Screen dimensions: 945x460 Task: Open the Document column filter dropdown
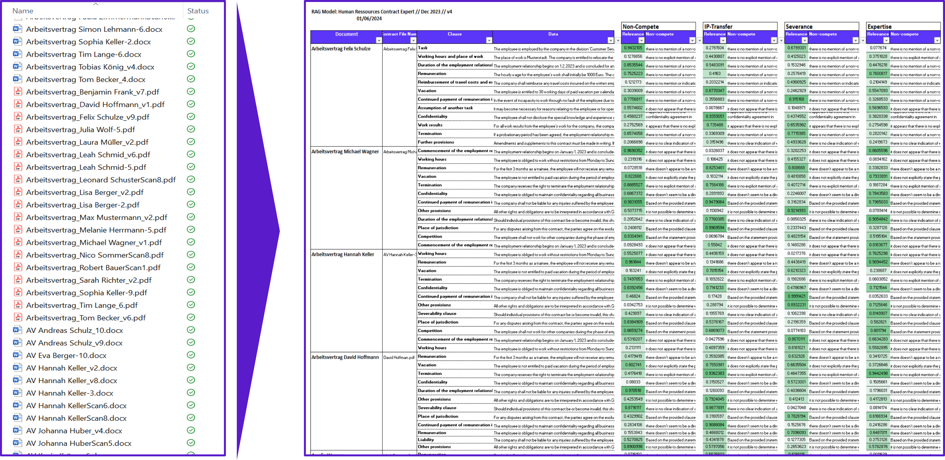coord(379,40)
